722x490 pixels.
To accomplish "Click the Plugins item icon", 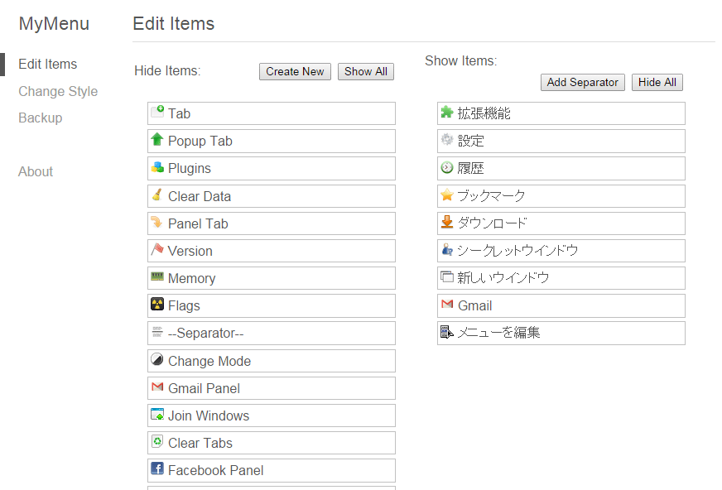I will [157, 167].
